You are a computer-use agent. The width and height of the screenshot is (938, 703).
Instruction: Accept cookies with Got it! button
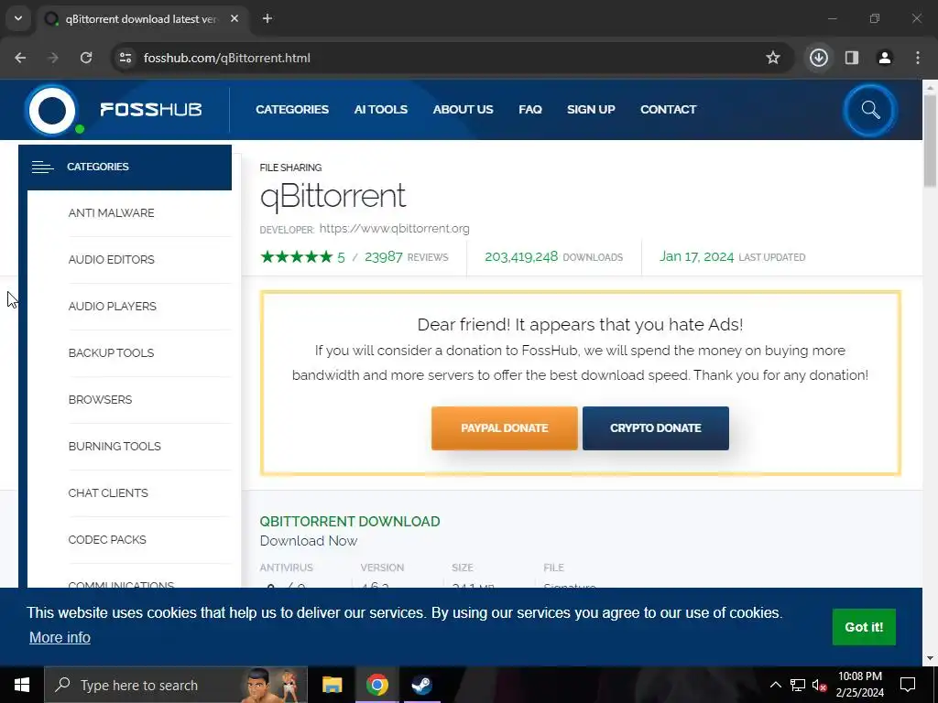[864, 627]
